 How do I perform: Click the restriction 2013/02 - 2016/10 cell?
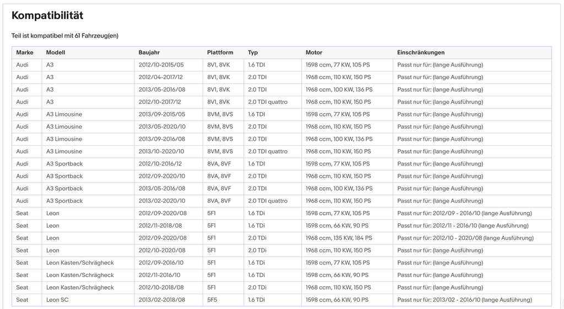coord(472,300)
